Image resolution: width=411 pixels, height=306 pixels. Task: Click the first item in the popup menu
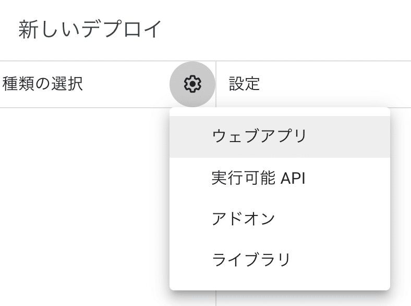[280, 136]
